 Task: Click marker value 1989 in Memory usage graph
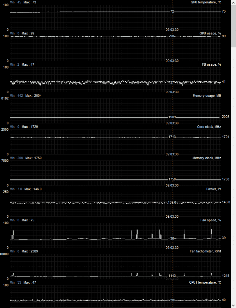(172, 117)
